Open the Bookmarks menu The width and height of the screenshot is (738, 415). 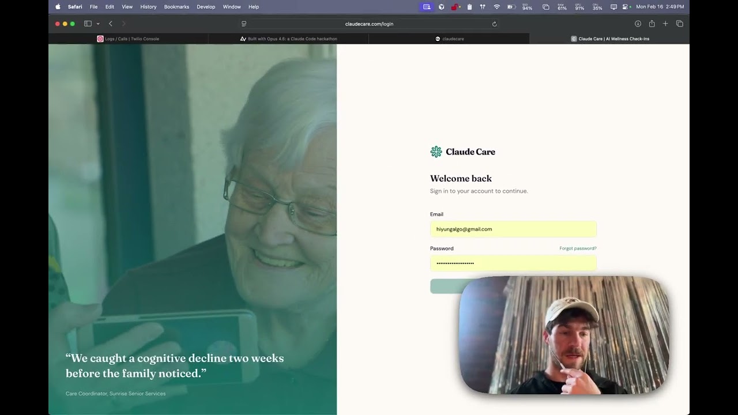[x=176, y=7]
